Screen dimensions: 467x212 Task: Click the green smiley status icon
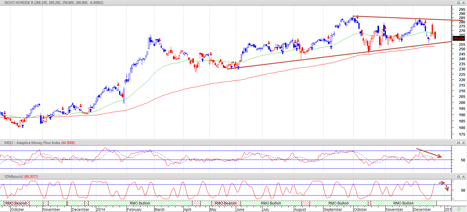click(x=459, y=209)
